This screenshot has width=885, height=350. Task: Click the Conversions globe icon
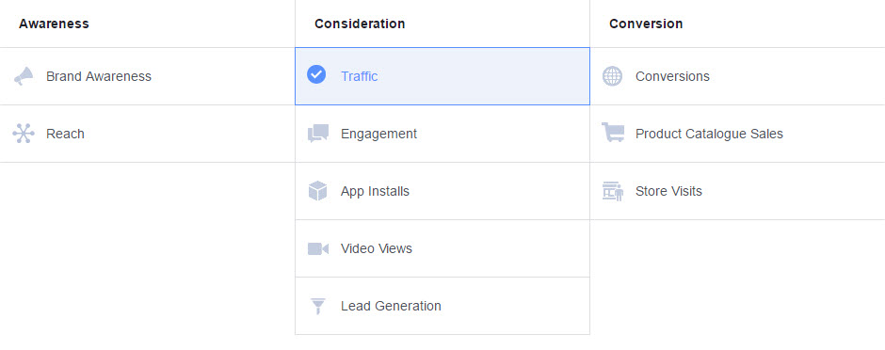click(612, 76)
